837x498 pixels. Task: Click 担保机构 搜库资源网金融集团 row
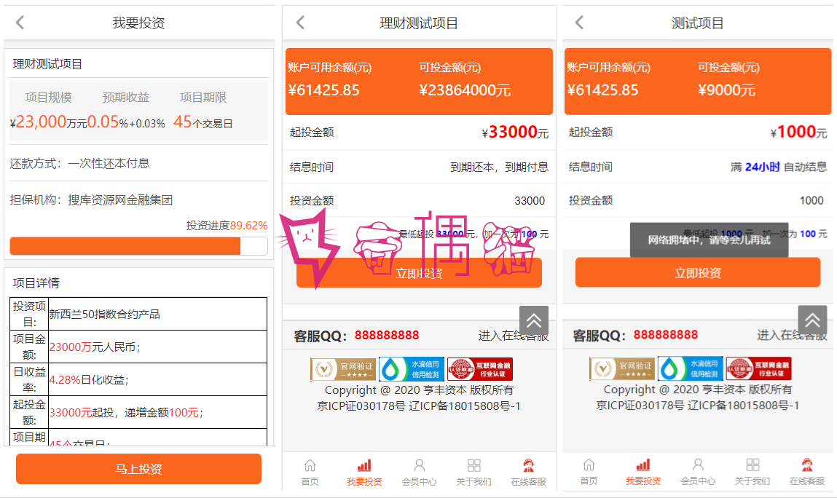(139, 199)
